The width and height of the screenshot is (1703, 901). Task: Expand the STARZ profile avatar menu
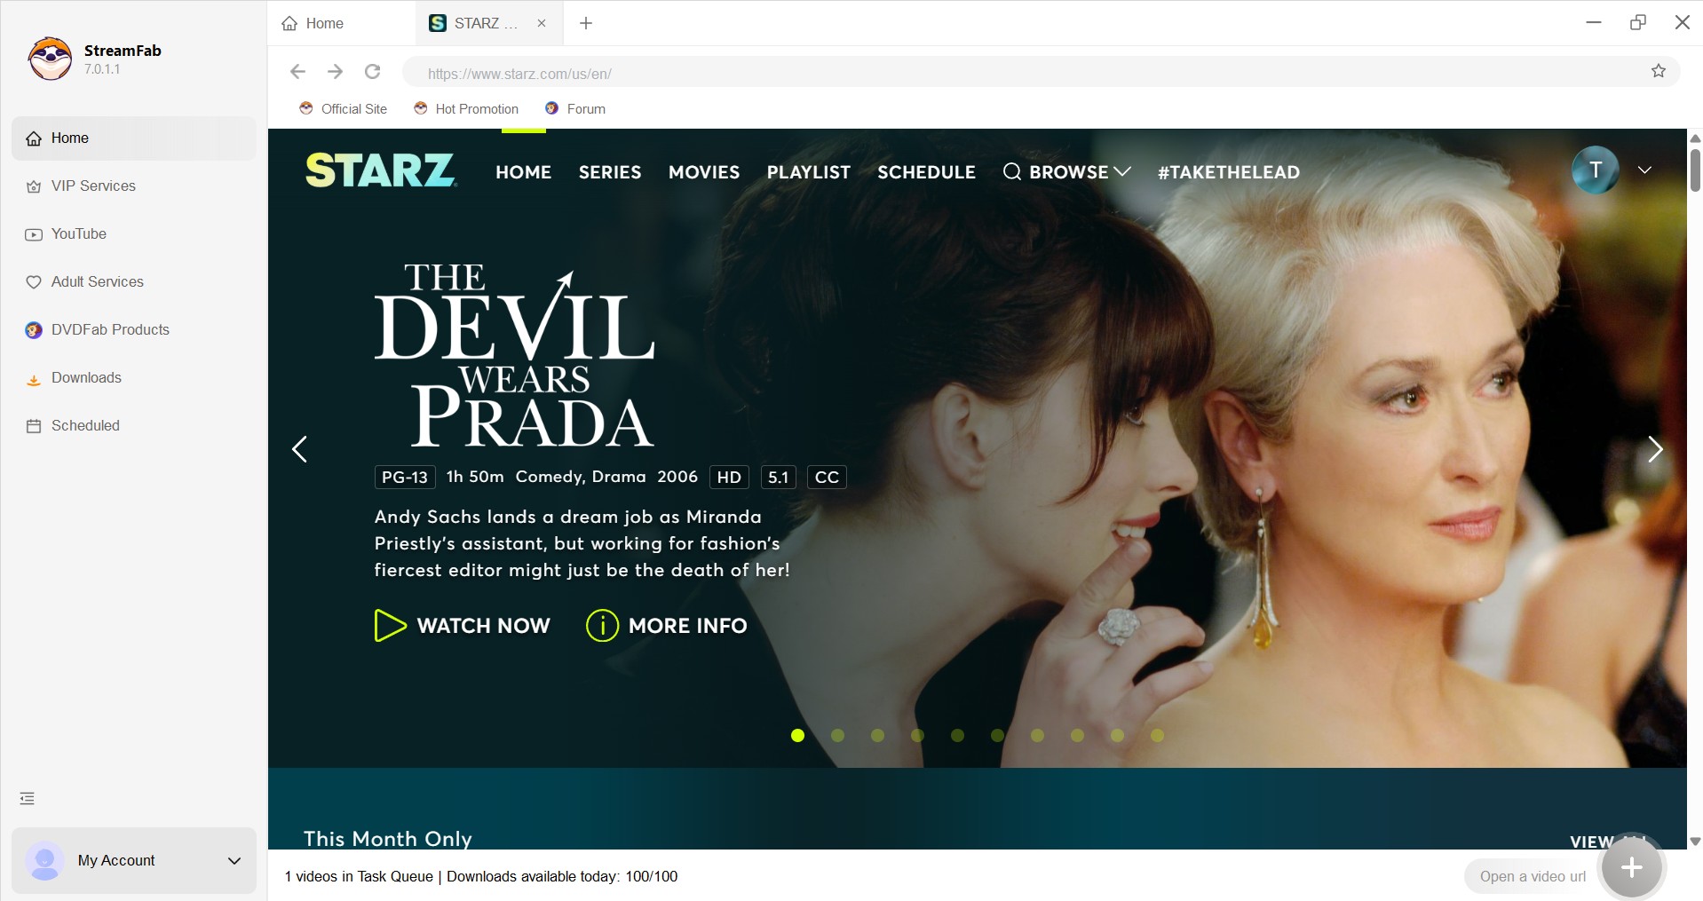pyautogui.click(x=1595, y=170)
